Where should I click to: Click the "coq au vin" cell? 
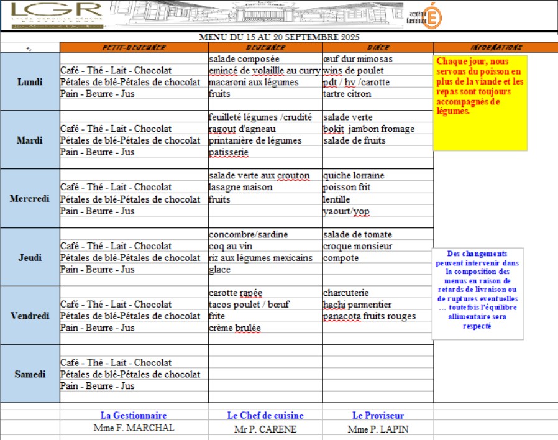[x=231, y=246]
